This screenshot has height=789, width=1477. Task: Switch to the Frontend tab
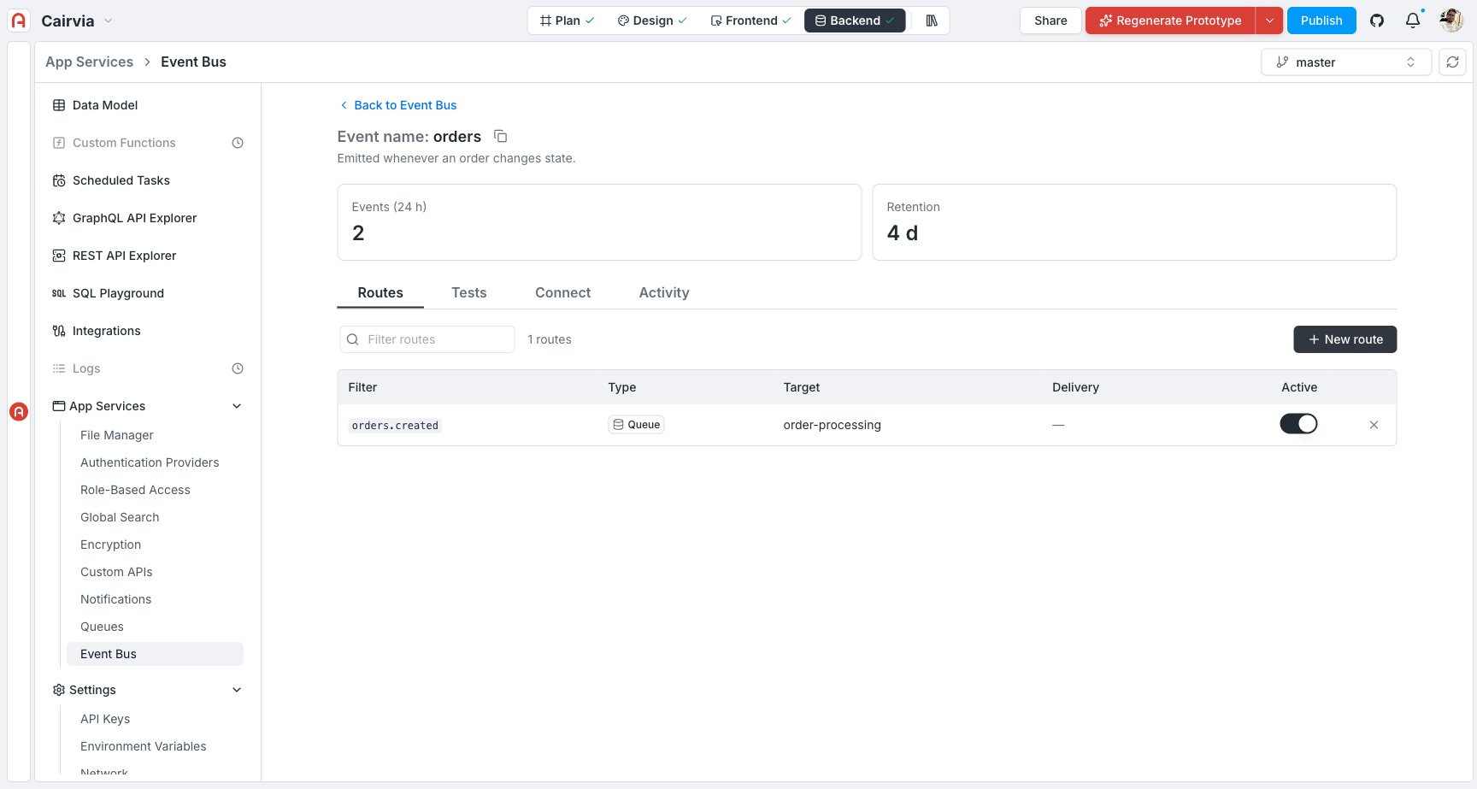(x=750, y=21)
